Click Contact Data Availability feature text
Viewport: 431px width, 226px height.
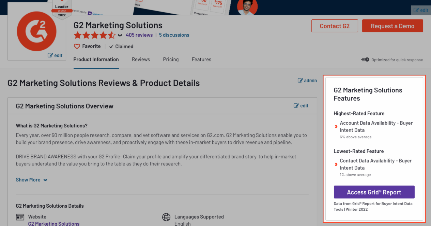point(376,164)
